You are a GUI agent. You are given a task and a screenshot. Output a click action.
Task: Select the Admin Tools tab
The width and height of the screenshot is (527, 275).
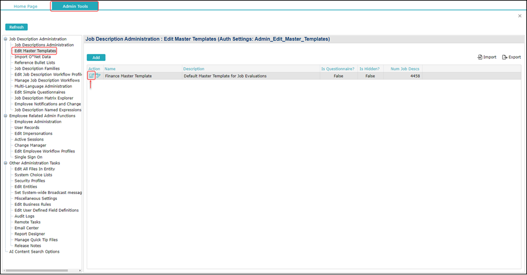point(75,6)
